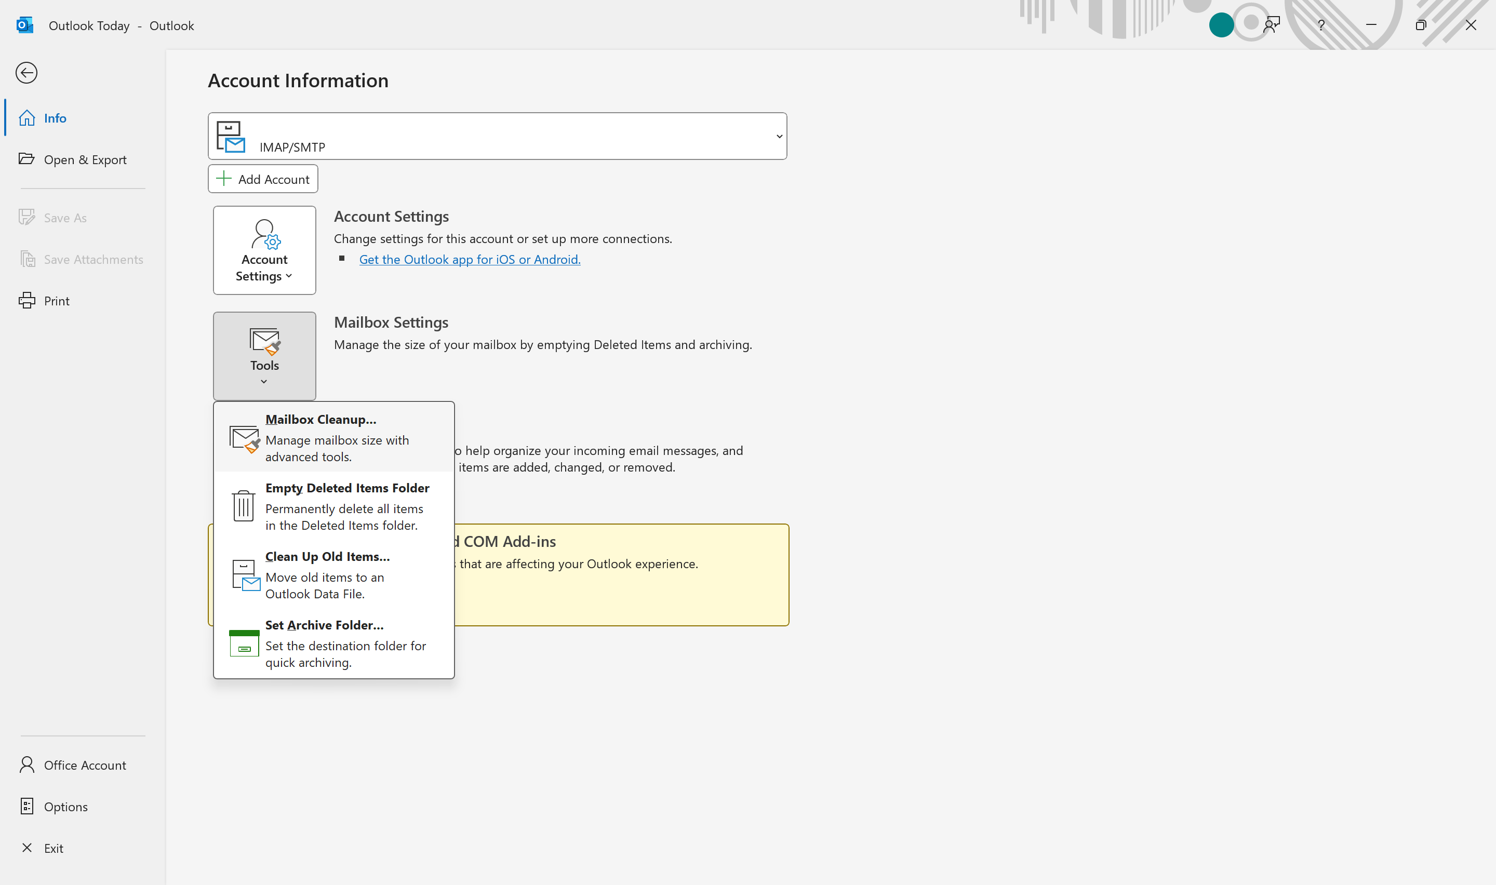Choose Mailbox Cleanup from Tools menu
The width and height of the screenshot is (1496, 885).
(334, 438)
